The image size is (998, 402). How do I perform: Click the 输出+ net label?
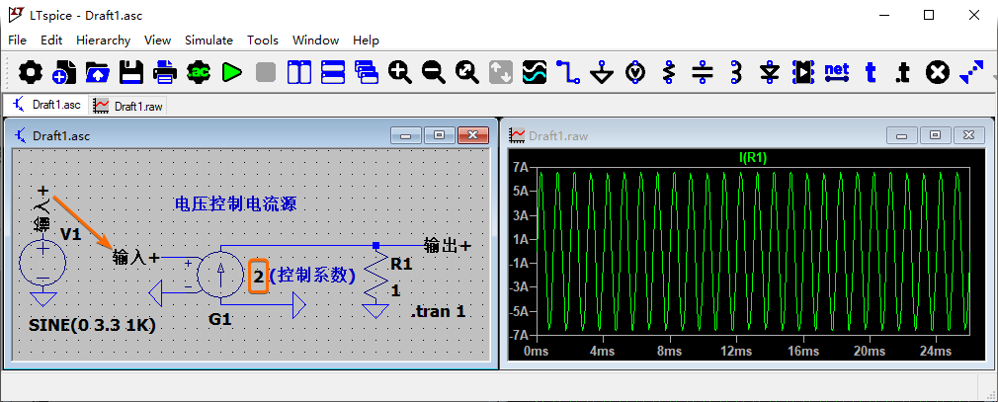tap(448, 245)
